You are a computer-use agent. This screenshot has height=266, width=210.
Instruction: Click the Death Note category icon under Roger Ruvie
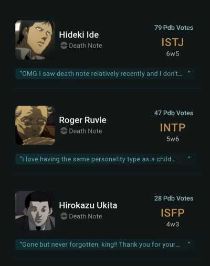point(64,131)
